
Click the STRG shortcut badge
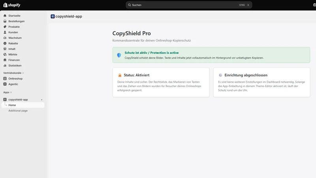coord(242,5)
